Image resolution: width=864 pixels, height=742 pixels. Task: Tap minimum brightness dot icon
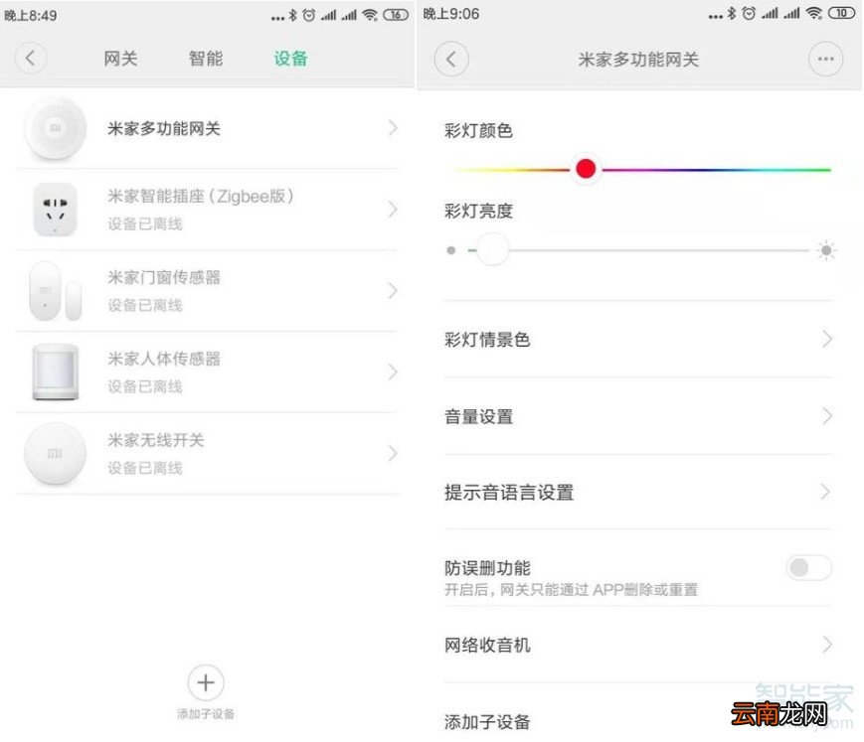click(x=451, y=250)
